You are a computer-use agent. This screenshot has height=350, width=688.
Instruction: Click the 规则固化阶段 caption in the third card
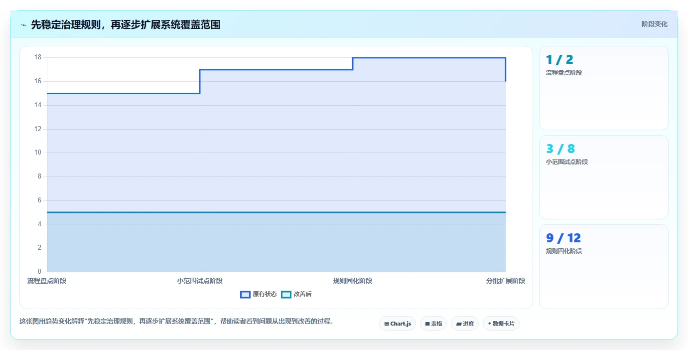(x=564, y=251)
